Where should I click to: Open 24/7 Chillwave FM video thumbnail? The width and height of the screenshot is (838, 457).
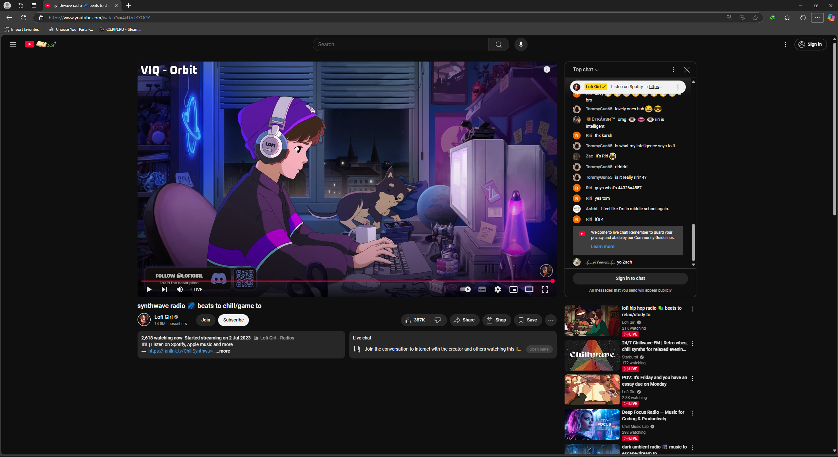(x=592, y=355)
